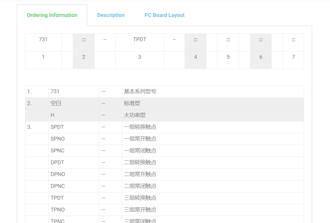Select the TPNO table cell
This screenshot has height=223, width=330.
(x=58, y=210)
